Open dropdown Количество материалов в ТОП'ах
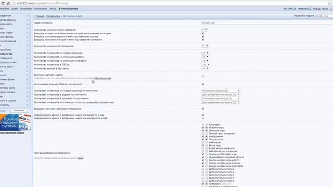Image resolution: width=333 pixels, height=187 pixels. pos(206,64)
